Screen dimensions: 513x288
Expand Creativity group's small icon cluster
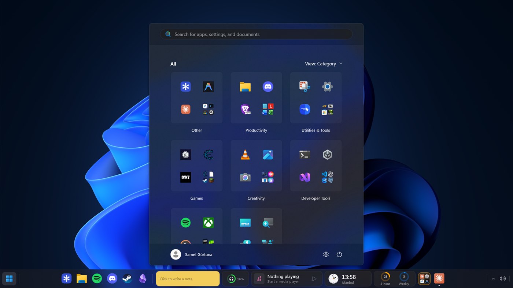tap(268, 177)
